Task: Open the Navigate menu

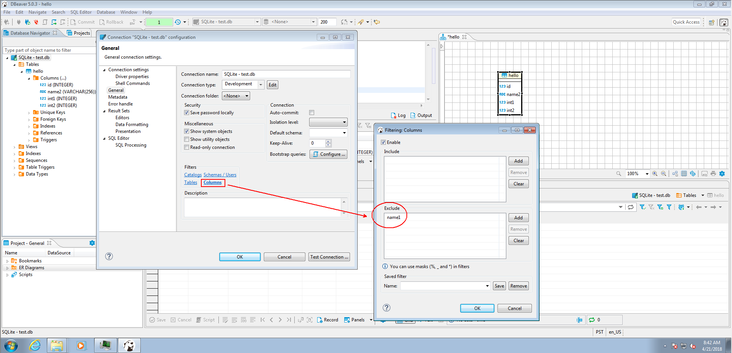Action: point(37,12)
